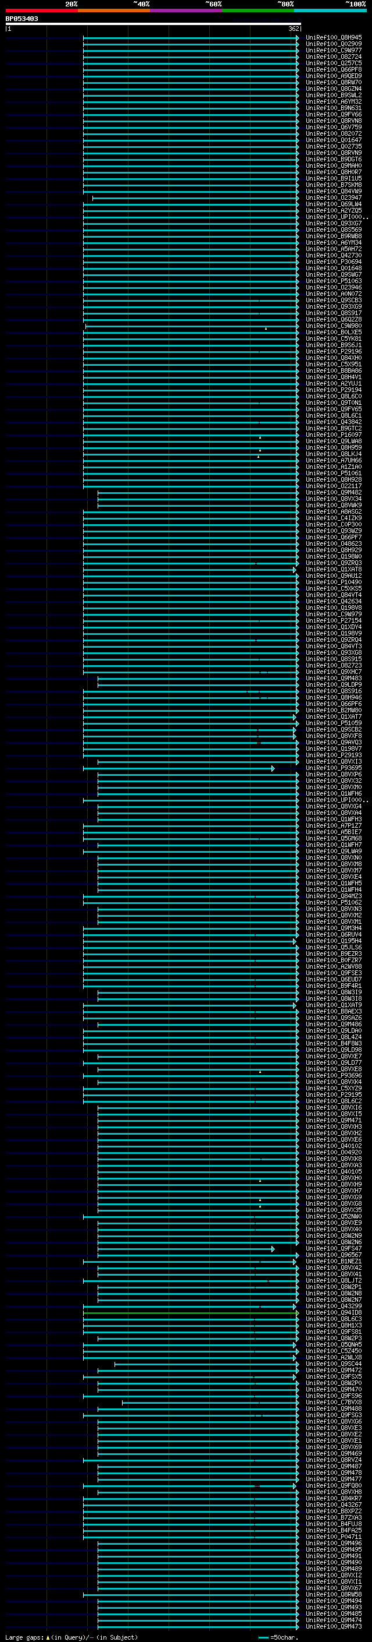The height and width of the screenshot is (1642, 372).
Task: Select hit label UniRef100_Q6V759
Action: (x=334, y=127)
